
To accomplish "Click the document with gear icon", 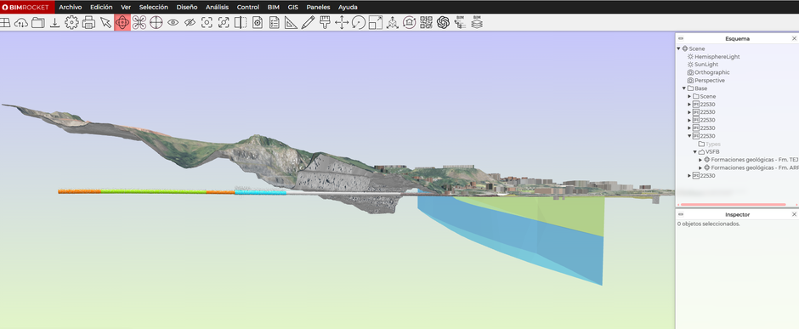I will pyautogui.click(x=258, y=22).
